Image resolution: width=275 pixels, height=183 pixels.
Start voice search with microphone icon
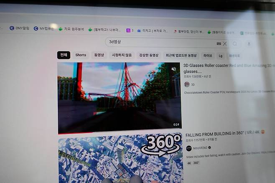tap(249, 44)
